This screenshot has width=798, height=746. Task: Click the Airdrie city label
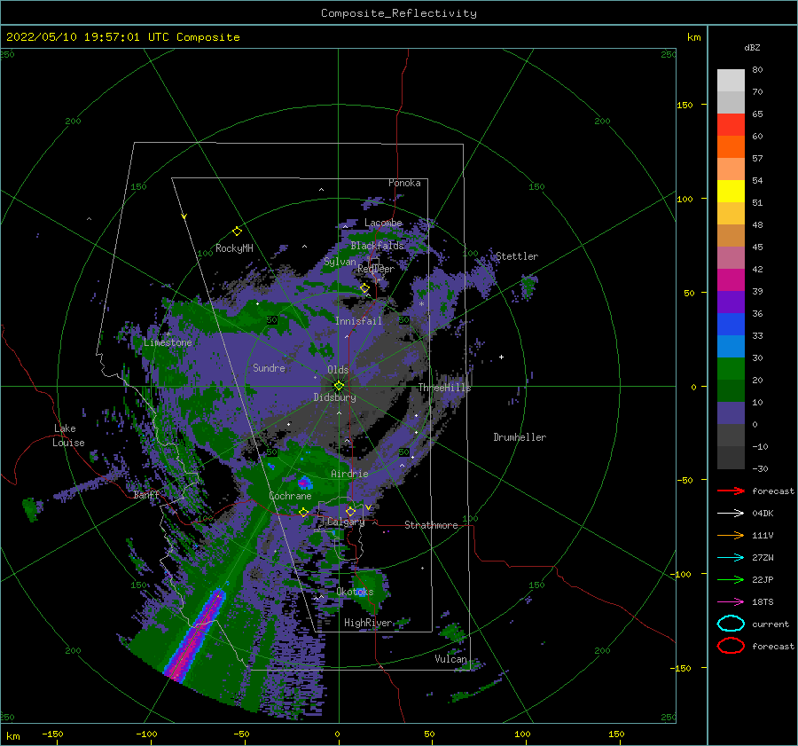[349, 474]
